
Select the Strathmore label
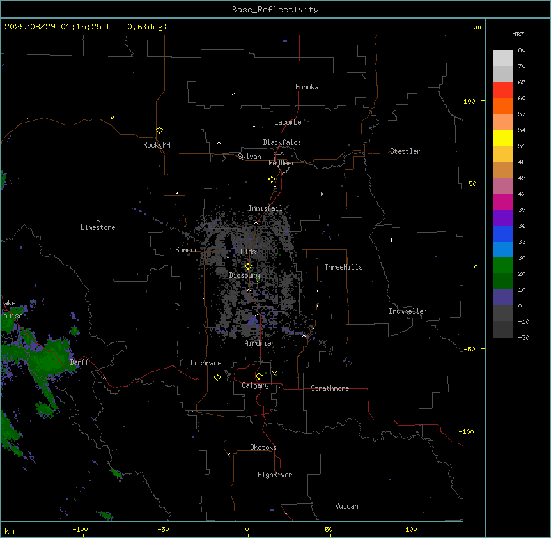coord(330,388)
